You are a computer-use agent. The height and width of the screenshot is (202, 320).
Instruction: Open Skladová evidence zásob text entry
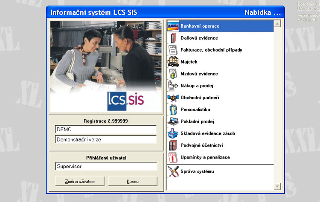[208, 133]
